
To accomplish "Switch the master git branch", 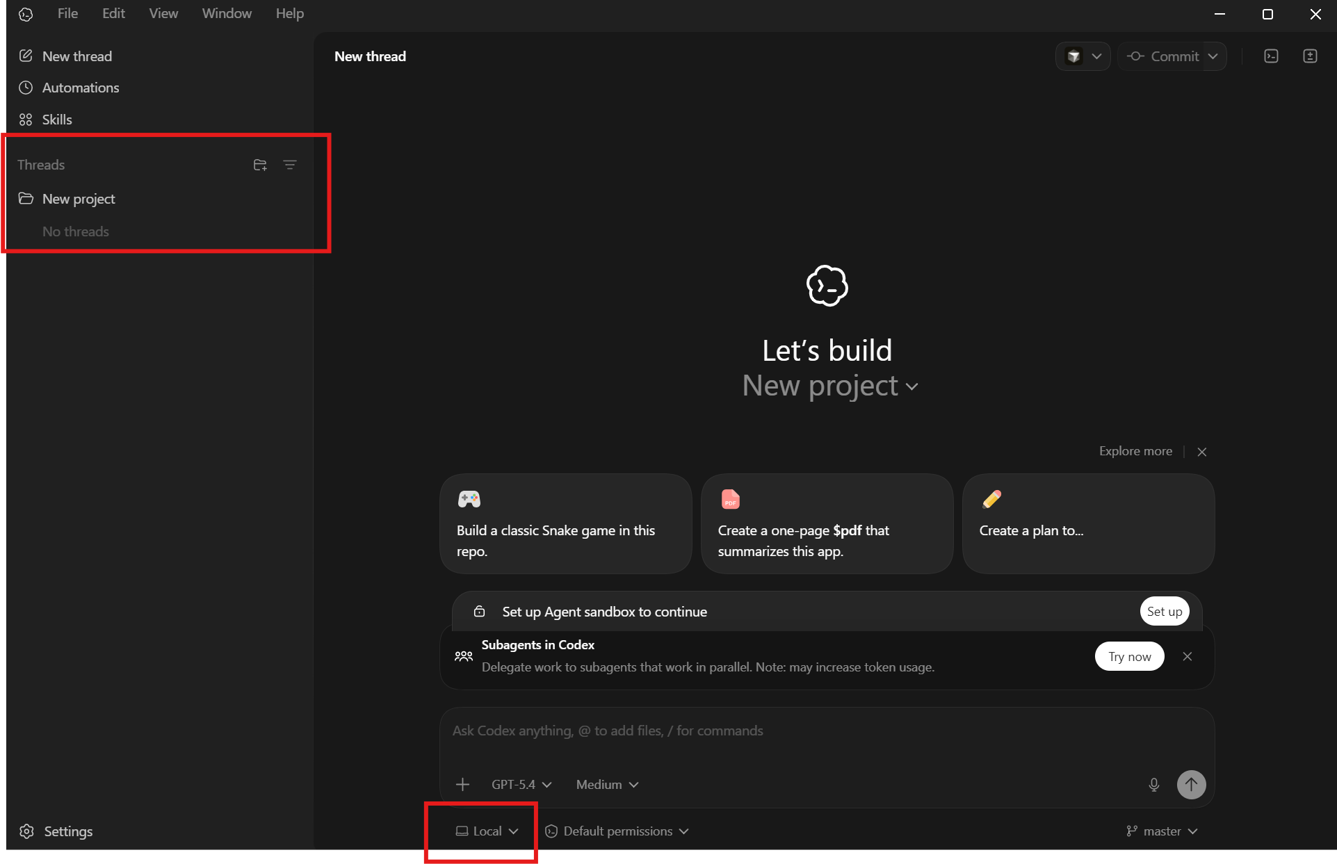I will coord(1161,831).
